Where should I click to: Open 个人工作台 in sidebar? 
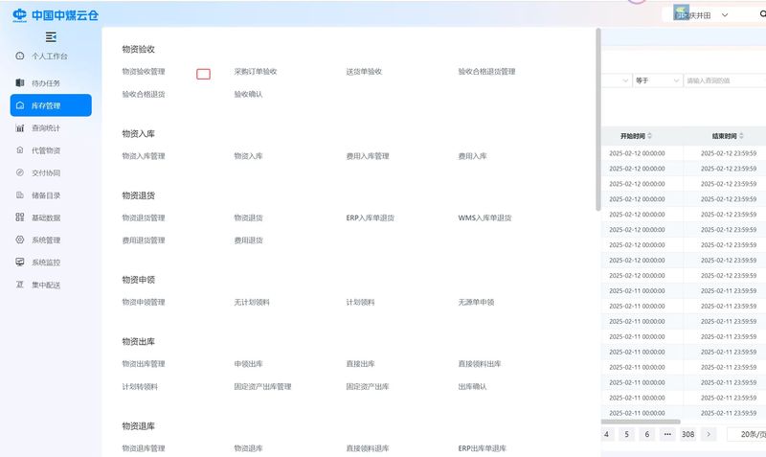pyautogui.click(x=51, y=57)
